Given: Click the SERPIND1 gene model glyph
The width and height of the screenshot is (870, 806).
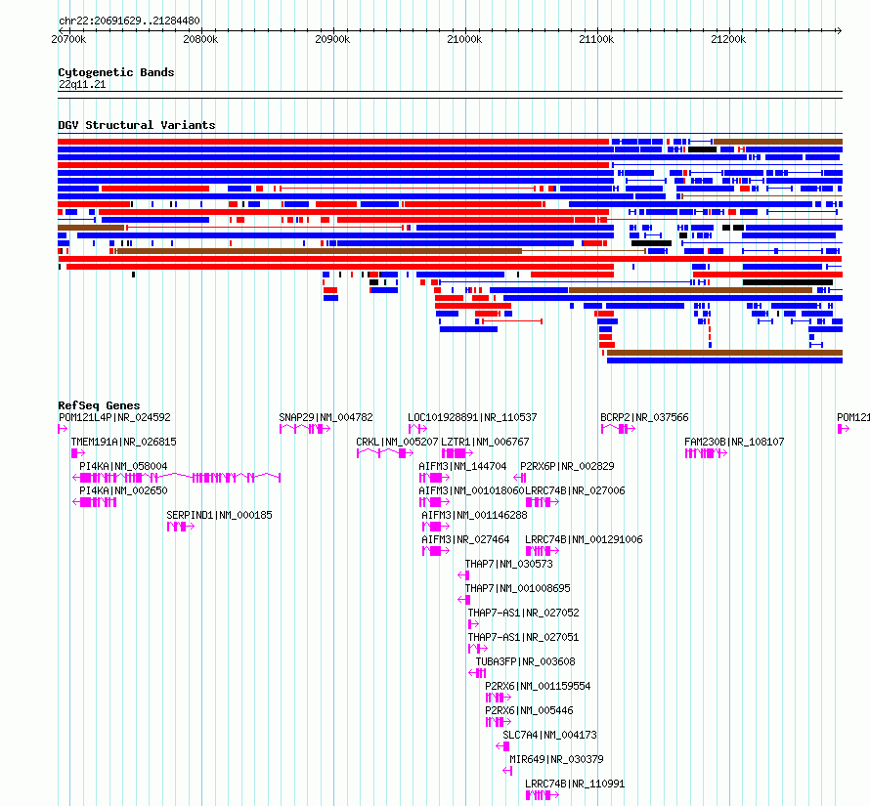Looking at the screenshot, I should click(x=181, y=527).
